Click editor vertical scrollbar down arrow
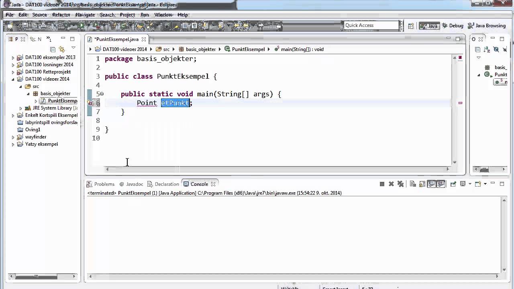This screenshot has width=514, height=289. pos(455,163)
